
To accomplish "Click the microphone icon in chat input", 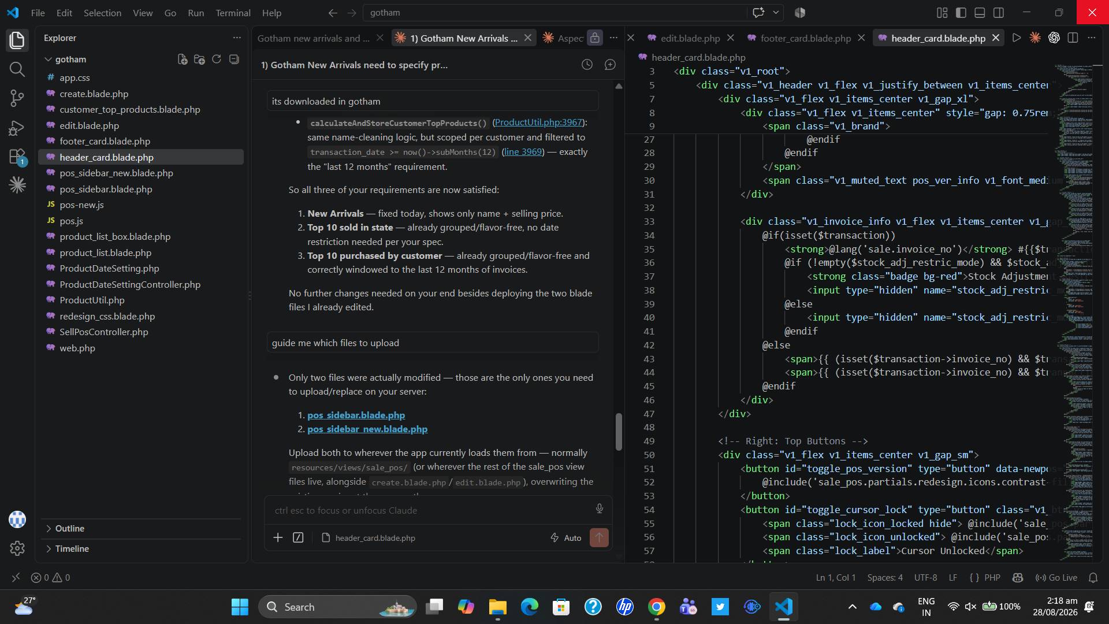I will (x=600, y=508).
